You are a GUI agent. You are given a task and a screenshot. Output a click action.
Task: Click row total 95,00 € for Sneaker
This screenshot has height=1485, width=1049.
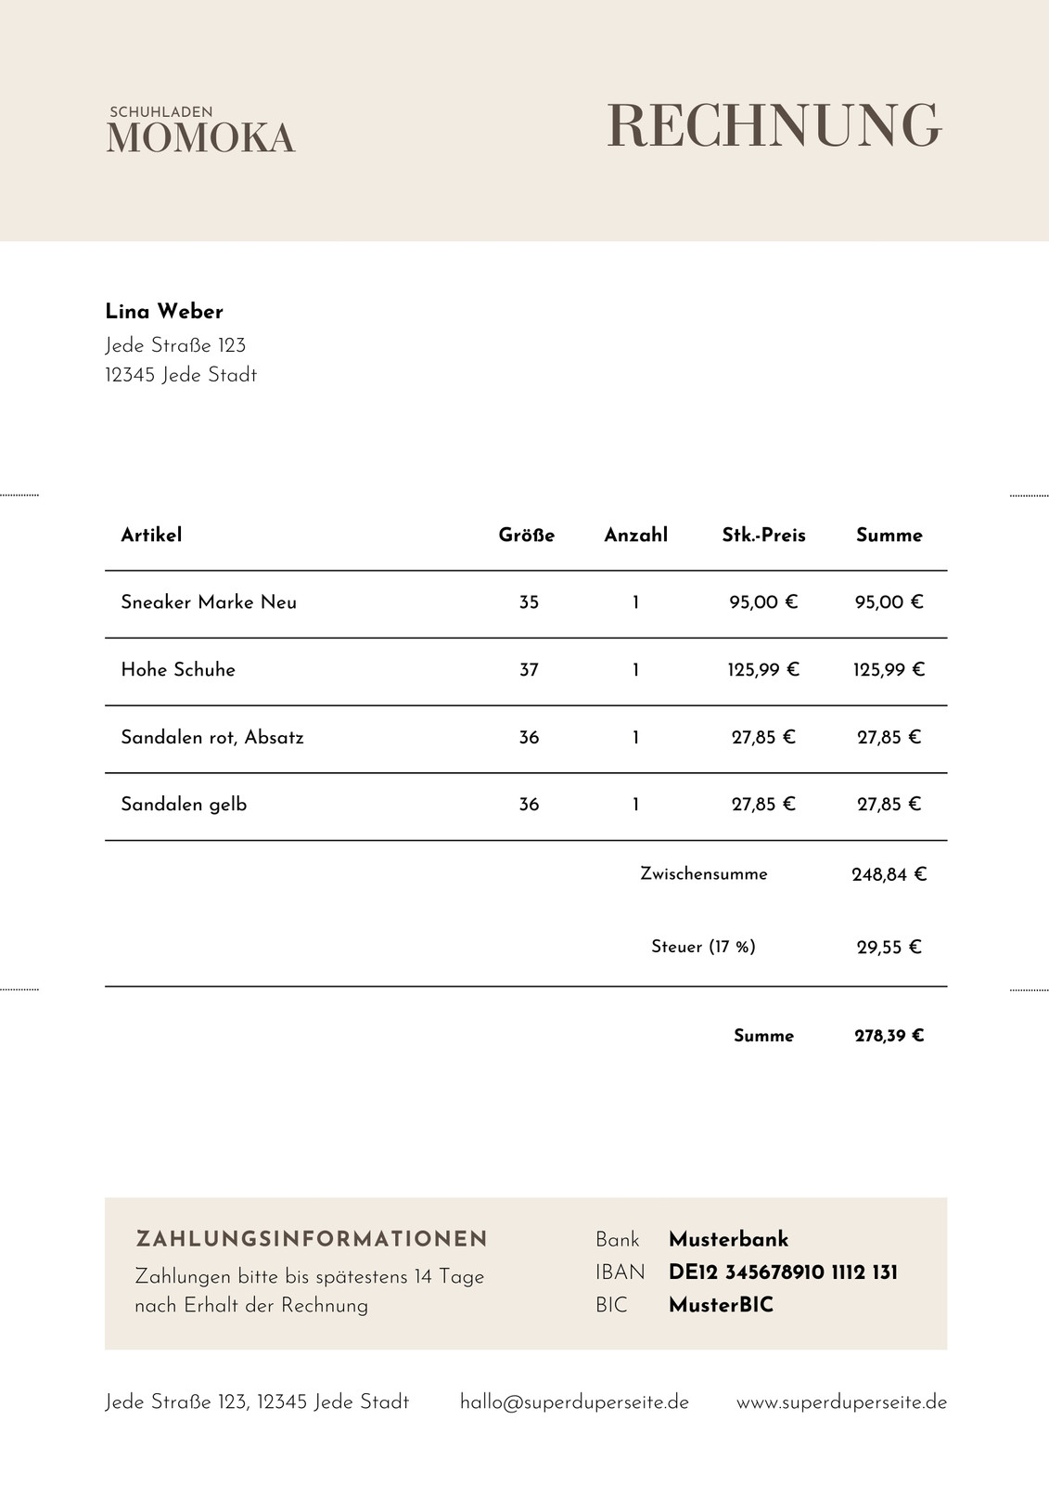click(x=889, y=601)
